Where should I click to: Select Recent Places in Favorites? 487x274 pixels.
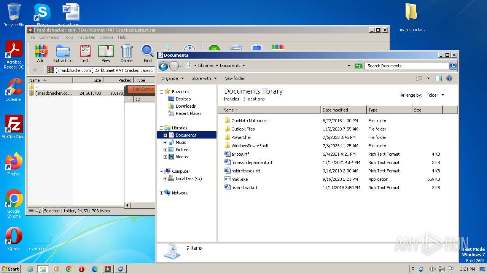(x=185, y=113)
